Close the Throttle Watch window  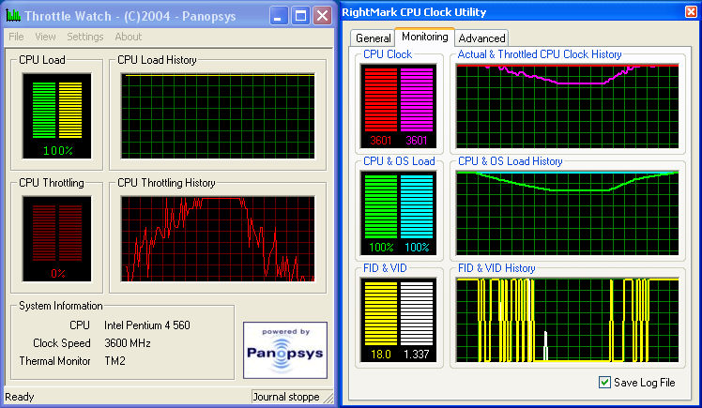coord(322,16)
